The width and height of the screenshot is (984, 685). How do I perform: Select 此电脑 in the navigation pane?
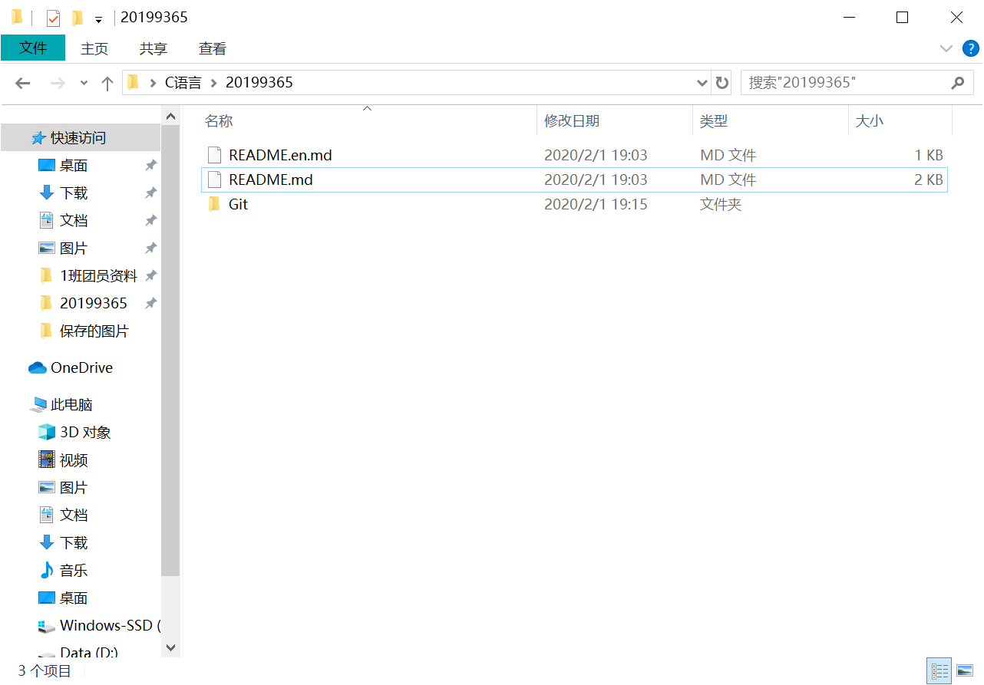[x=71, y=405]
